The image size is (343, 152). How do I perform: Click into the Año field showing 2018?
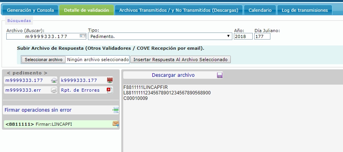point(243,36)
